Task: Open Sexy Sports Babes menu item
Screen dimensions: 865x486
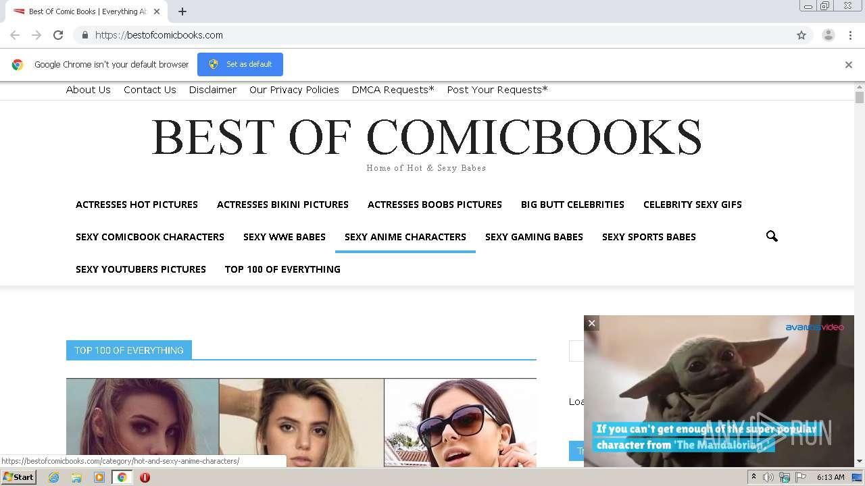Action: click(649, 237)
